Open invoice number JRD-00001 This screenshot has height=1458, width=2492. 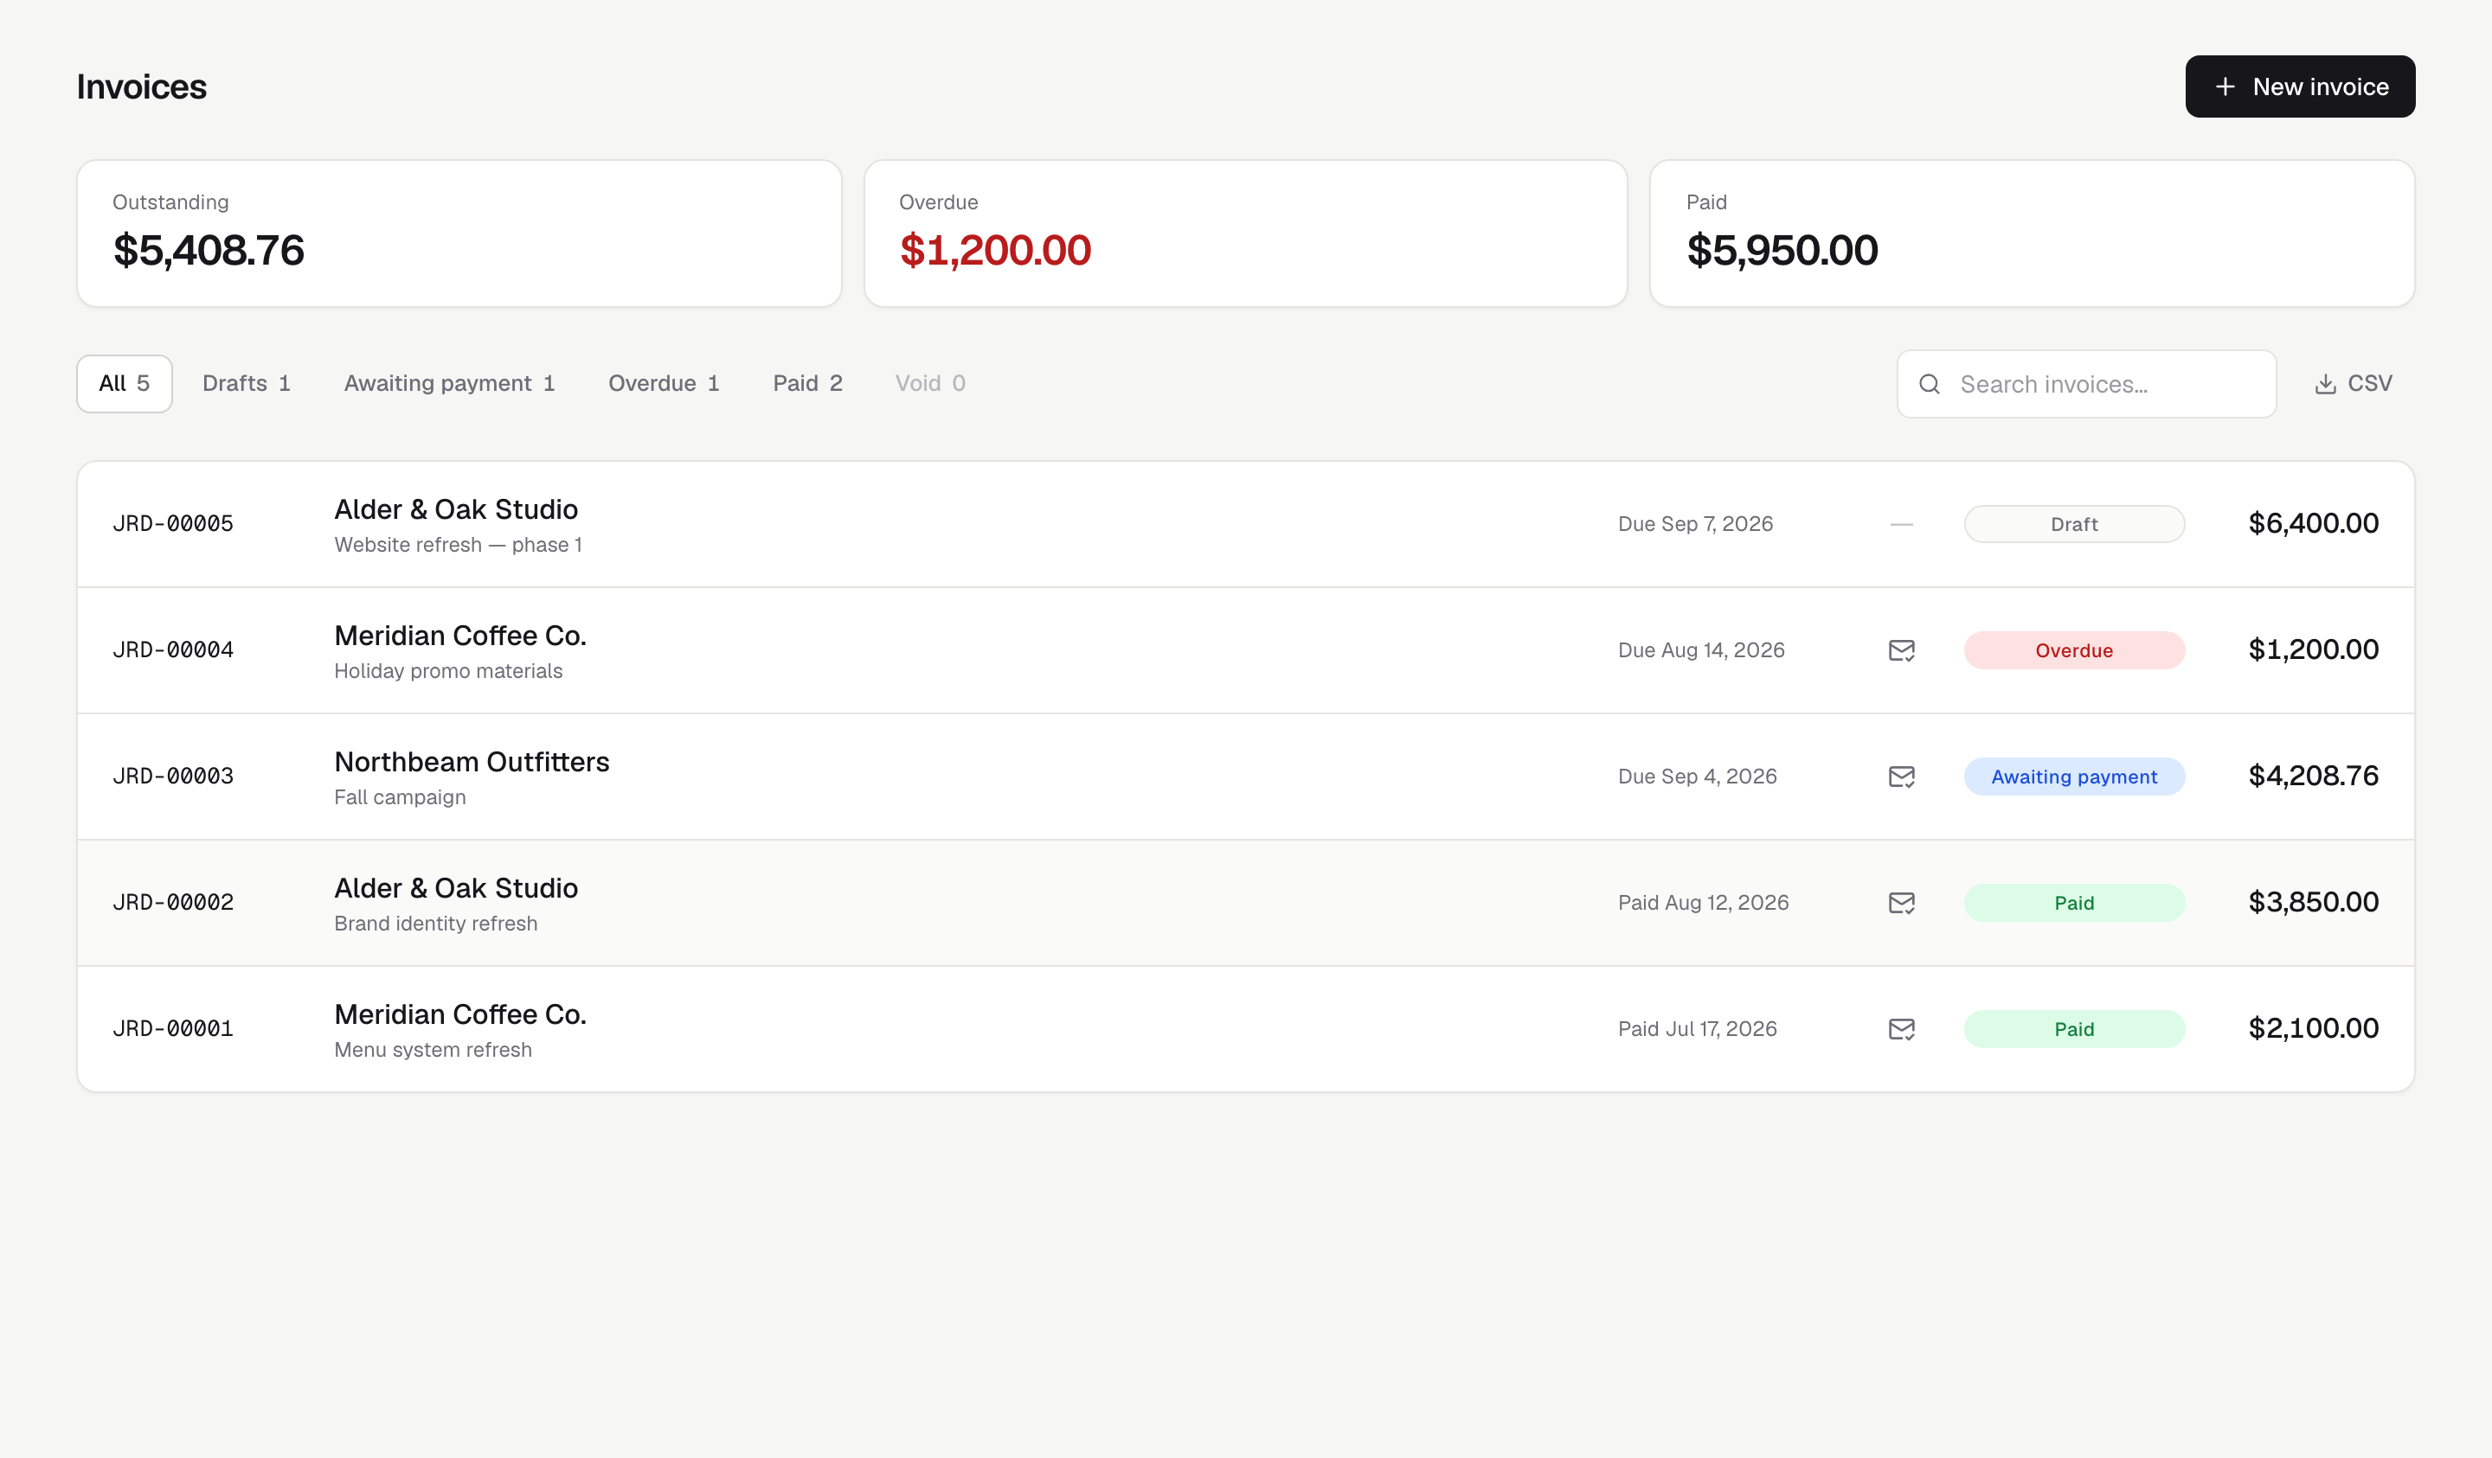point(173,1029)
